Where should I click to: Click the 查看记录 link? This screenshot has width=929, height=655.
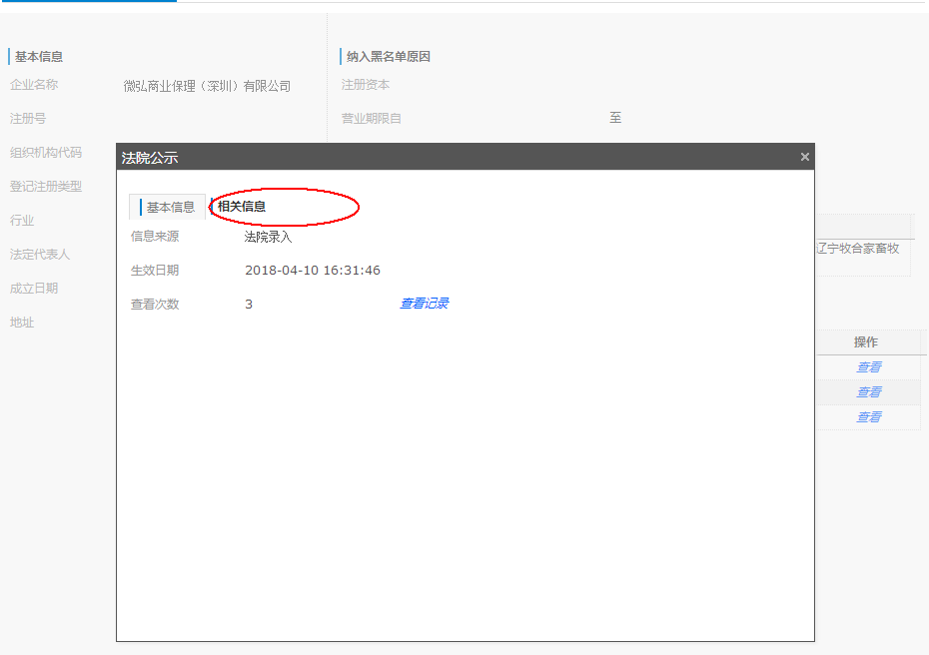coord(424,304)
